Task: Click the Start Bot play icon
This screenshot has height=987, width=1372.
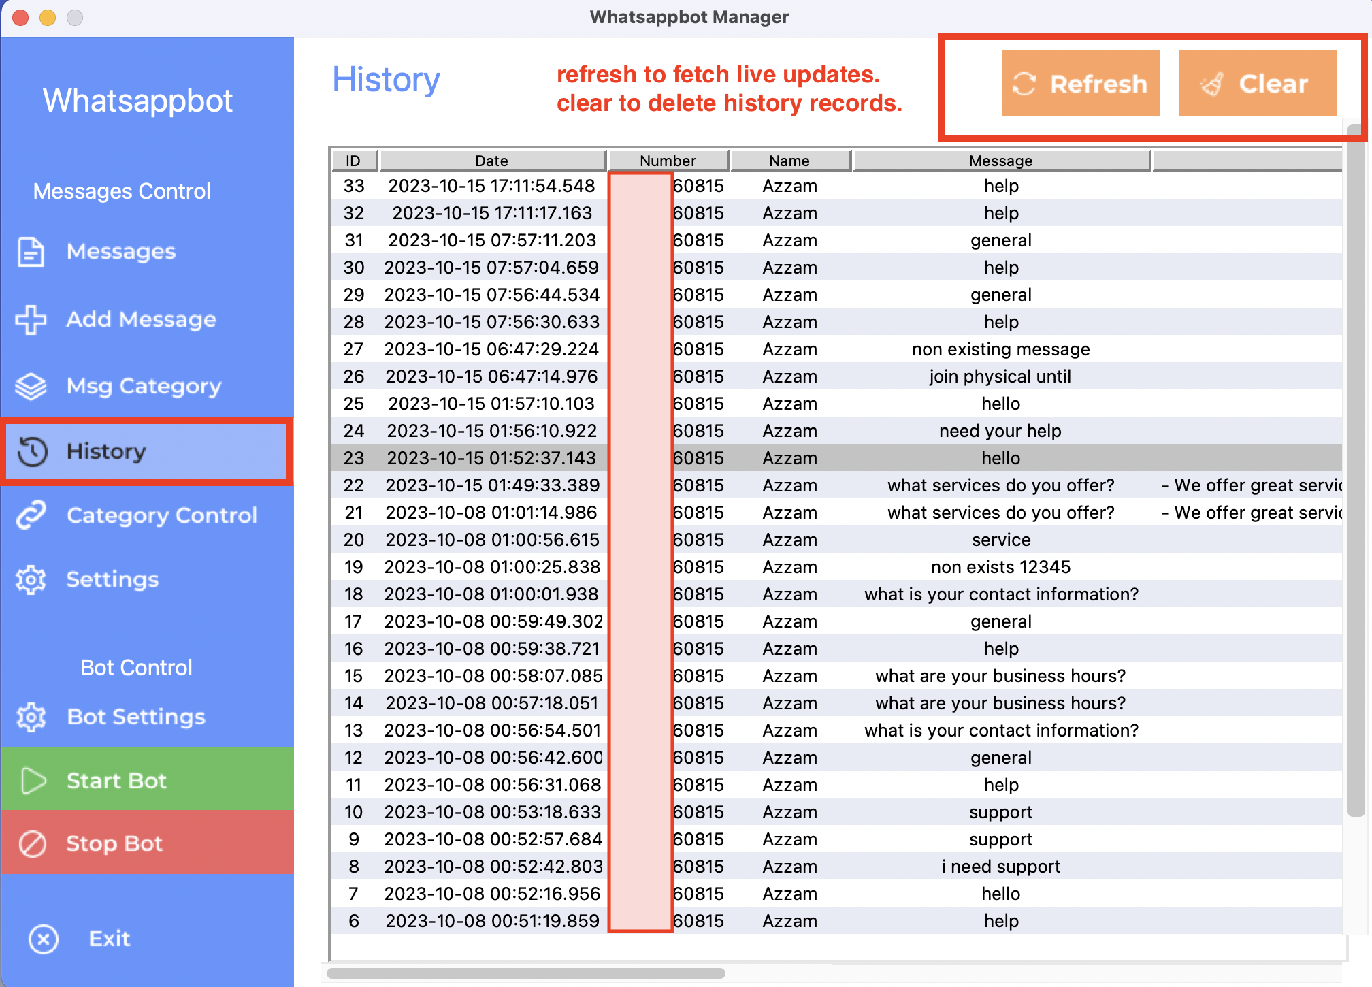Action: 33,781
